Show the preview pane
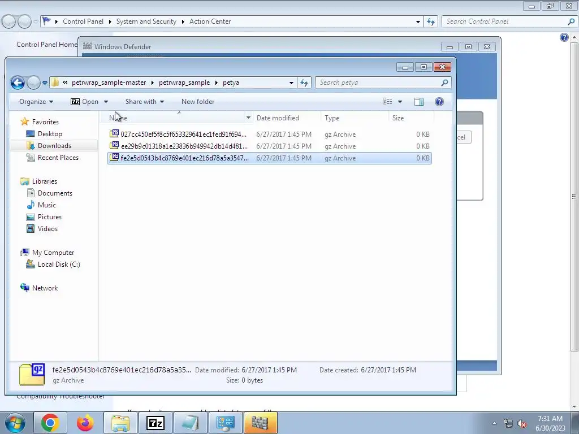Viewport: 579px width, 434px height. (x=419, y=102)
